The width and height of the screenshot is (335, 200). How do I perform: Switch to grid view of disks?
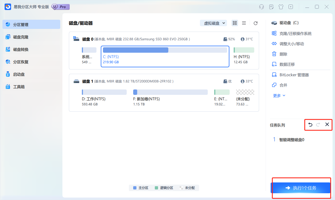tap(235, 23)
